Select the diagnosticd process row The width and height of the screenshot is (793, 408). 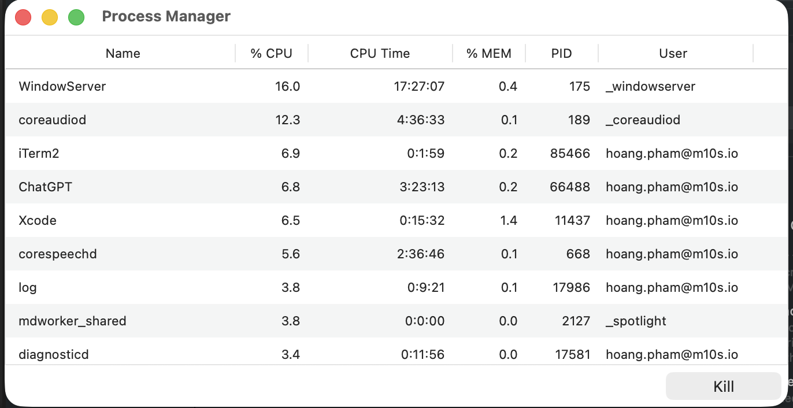pyautogui.click(x=231, y=354)
